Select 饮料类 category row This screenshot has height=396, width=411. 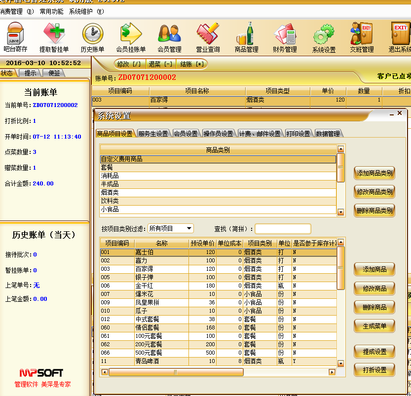pos(218,201)
